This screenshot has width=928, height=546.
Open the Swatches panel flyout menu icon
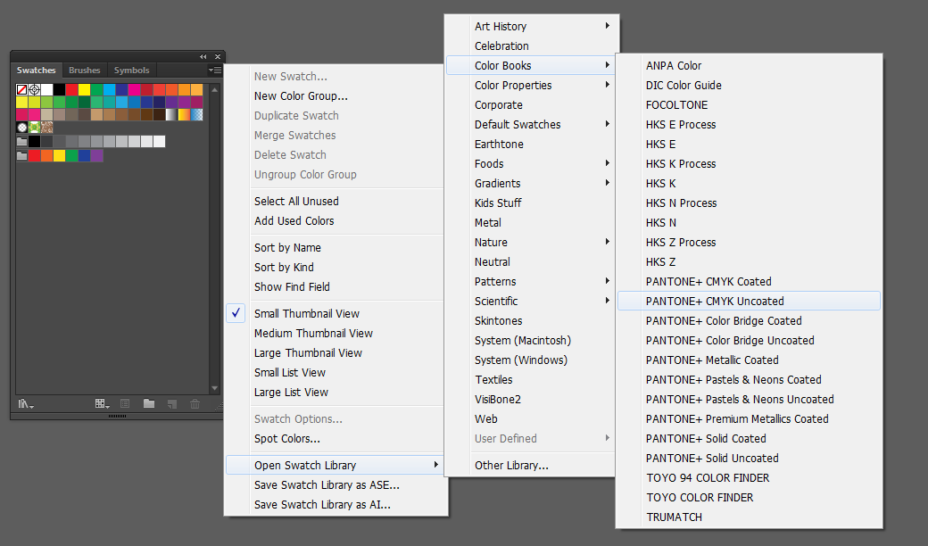pyautogui.click(x=215, y=70)
